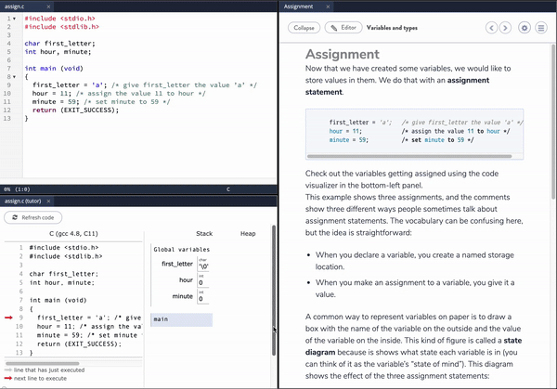Click Refresh code button
Screen dimensions: 557x389
(x=33, y=217)
